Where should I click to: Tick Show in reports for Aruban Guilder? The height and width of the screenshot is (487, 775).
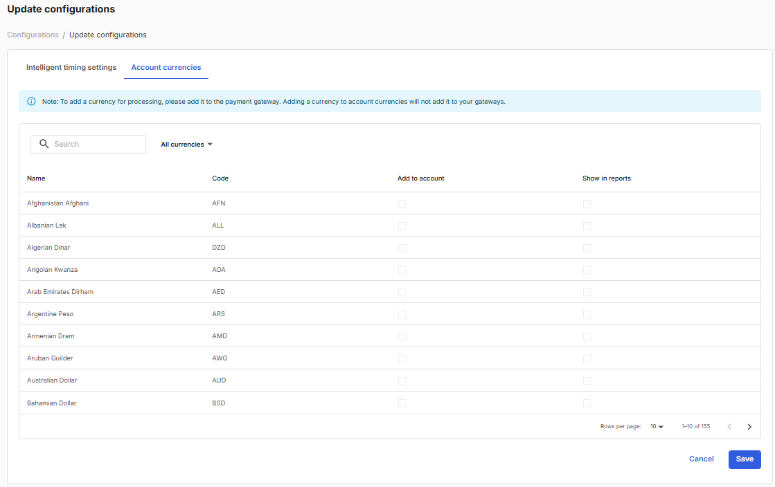click(x=587, y=358)
